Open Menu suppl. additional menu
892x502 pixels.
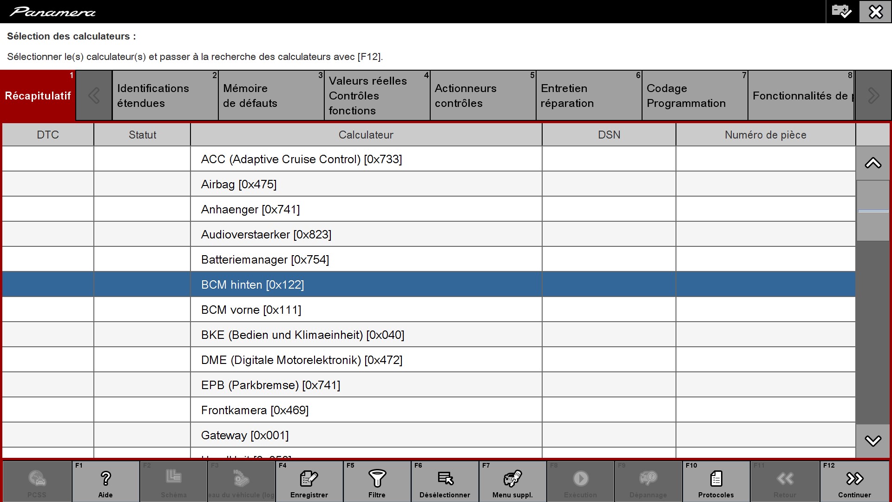pyautogui.click(x=513, y=481)
